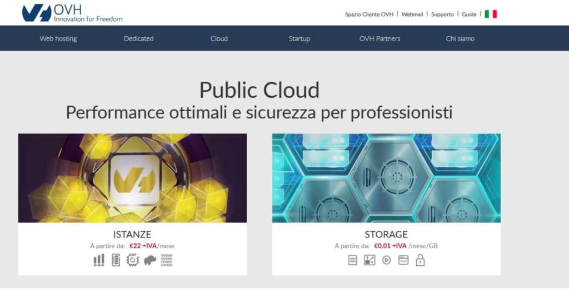Open the Guide link

(x=469, y=14)
